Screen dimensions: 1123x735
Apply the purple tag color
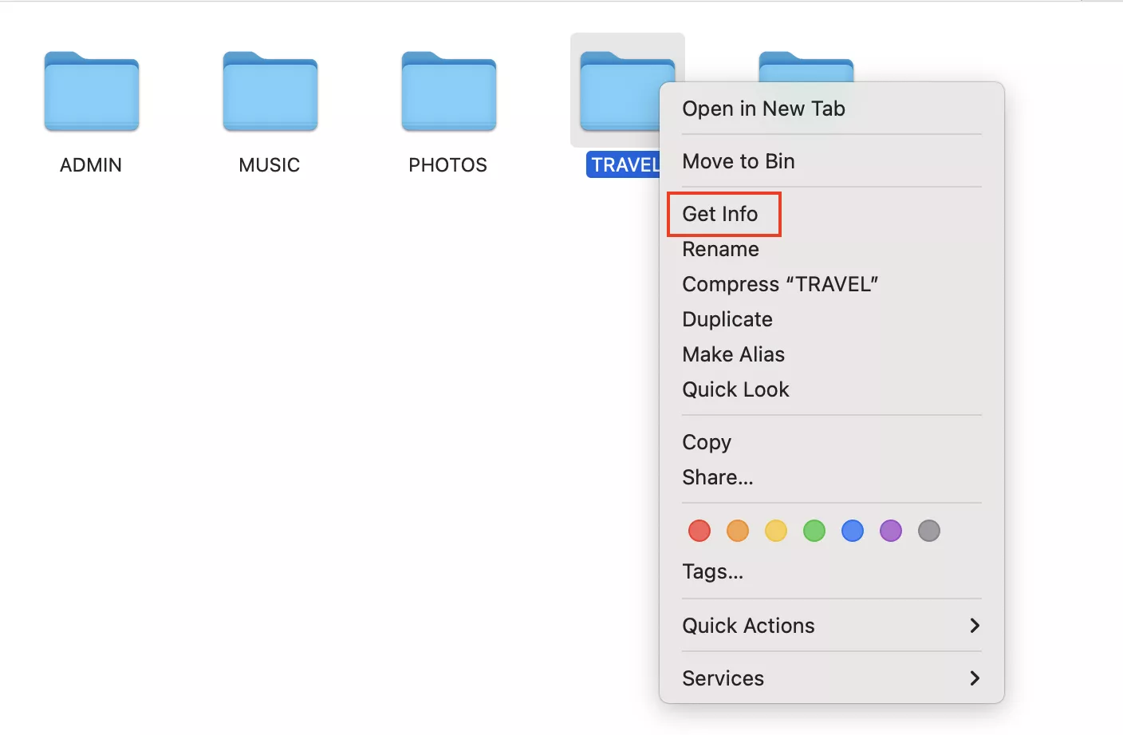tap(891, 531)
